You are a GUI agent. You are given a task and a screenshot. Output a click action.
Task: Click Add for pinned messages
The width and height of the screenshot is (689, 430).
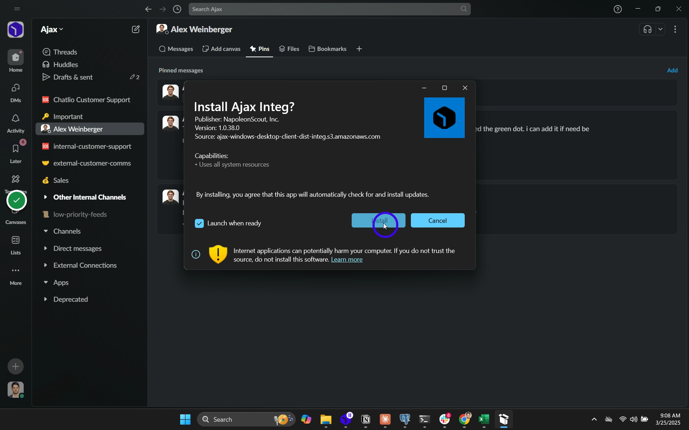672,70
